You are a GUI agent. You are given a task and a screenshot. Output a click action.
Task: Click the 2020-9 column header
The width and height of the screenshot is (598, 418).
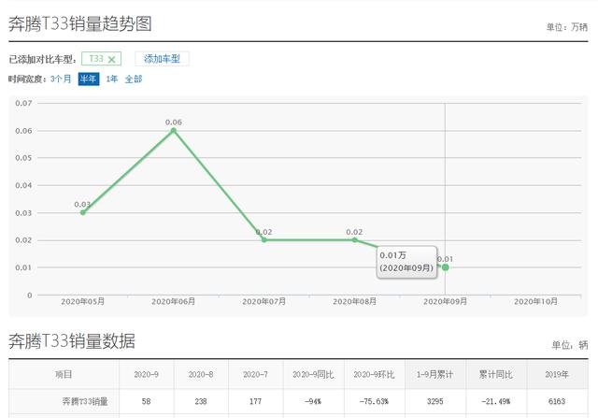(x=146, y=374)
